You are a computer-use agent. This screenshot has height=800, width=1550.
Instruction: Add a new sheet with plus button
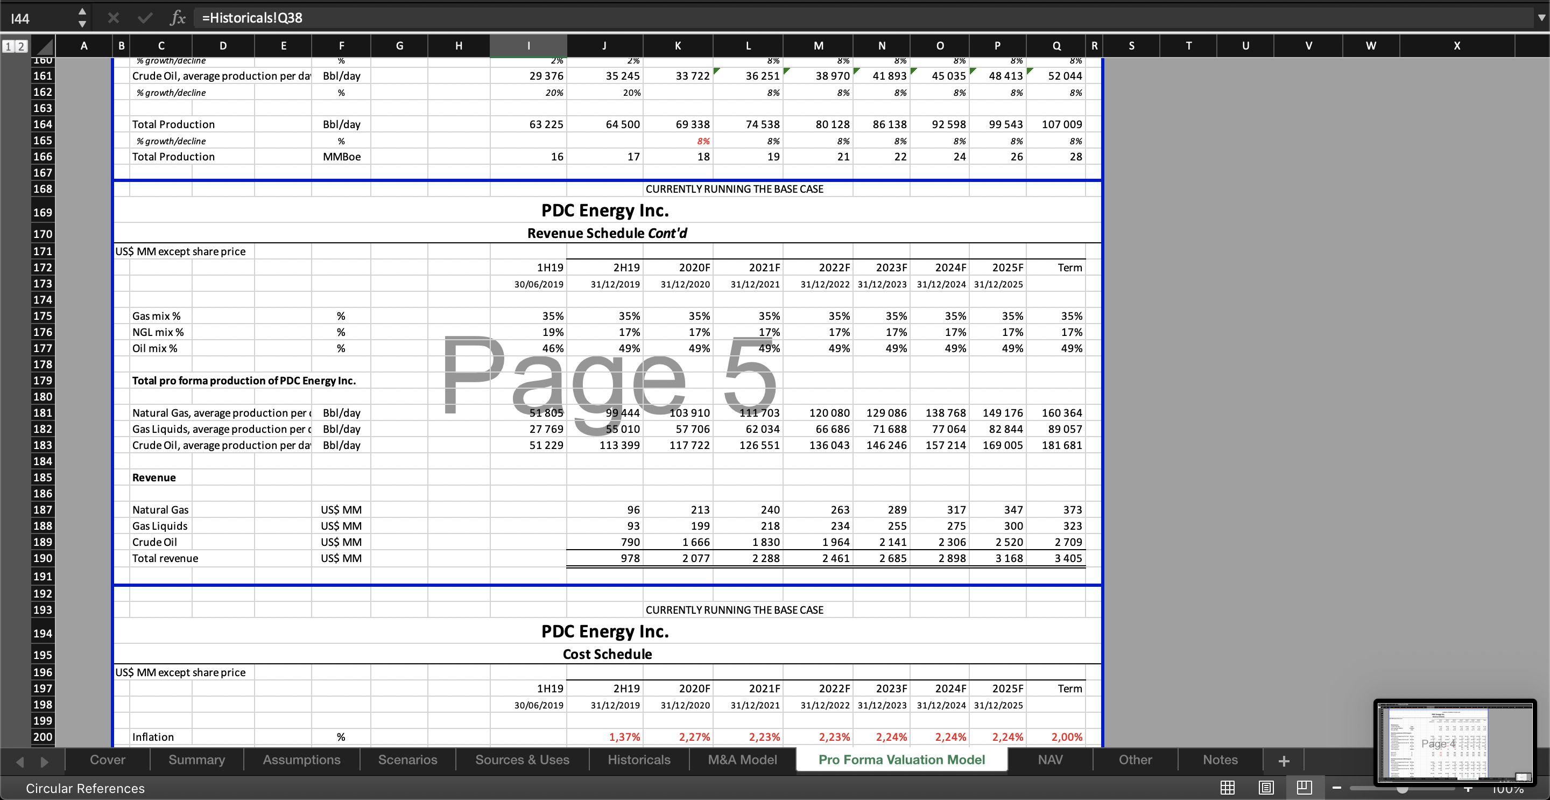pyautogui.click(x=1284, y=761)
